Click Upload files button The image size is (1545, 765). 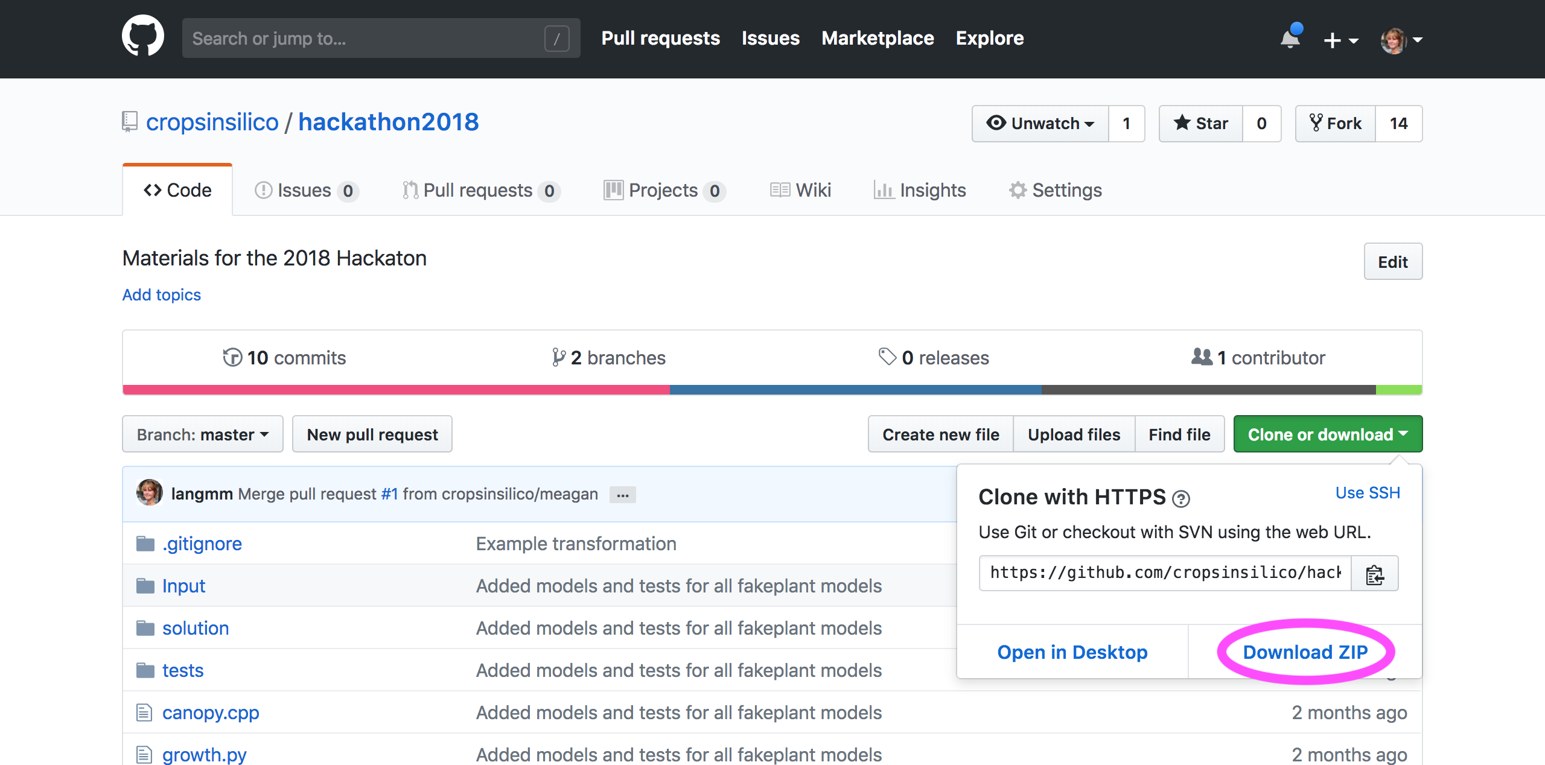pyautogui.click(x=1074, y=434)
